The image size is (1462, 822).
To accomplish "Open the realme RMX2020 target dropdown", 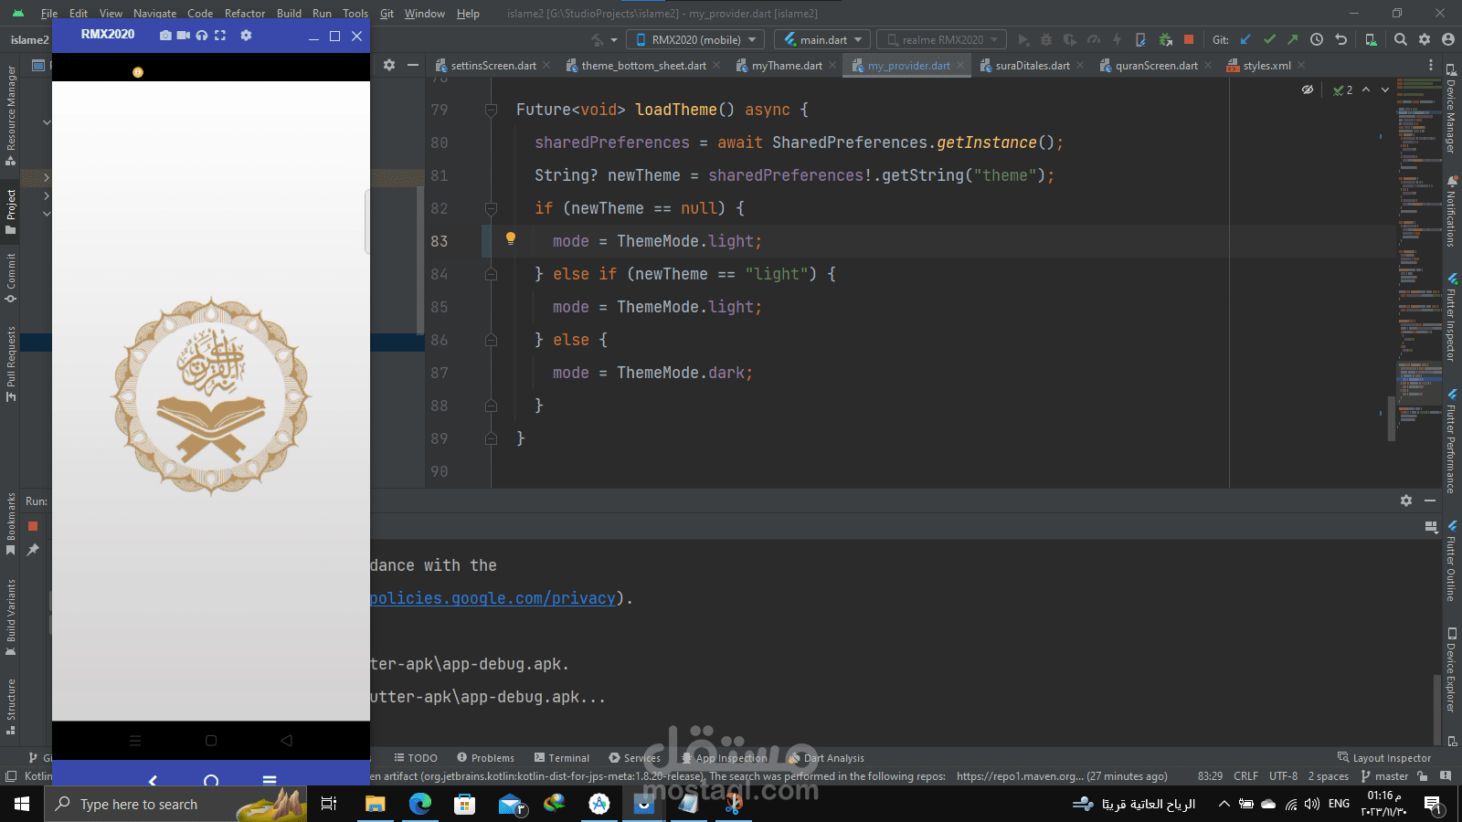I will [941, 39].
